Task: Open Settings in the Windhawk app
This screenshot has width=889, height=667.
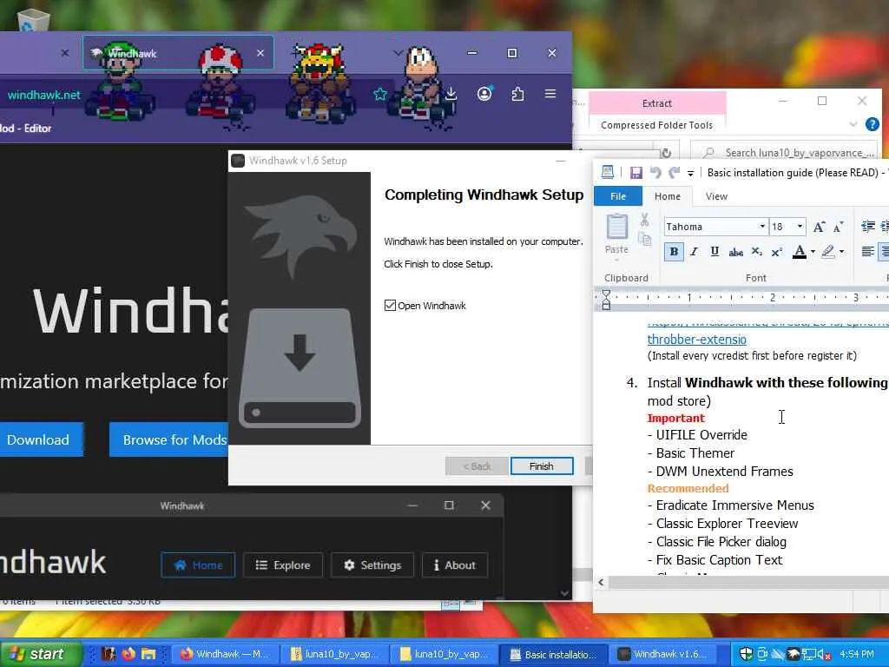Action: tap(372, 565)
